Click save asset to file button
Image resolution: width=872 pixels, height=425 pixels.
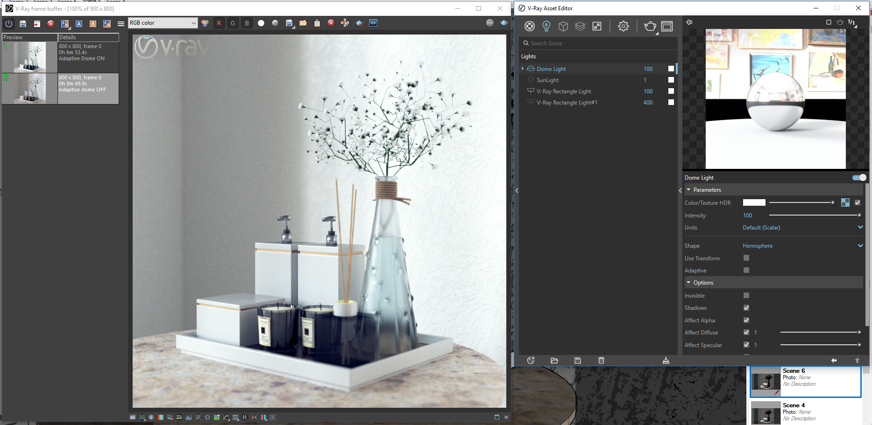coord(578,360)
